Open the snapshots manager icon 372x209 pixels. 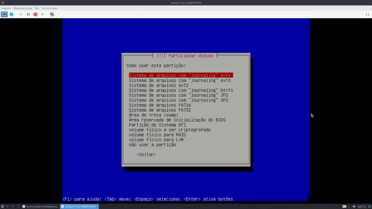click(x=52, y=14)
